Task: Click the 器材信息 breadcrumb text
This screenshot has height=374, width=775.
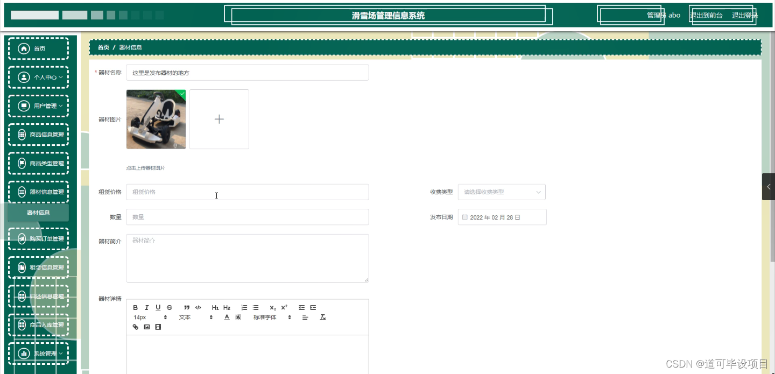Action: [x=130, y=47]
